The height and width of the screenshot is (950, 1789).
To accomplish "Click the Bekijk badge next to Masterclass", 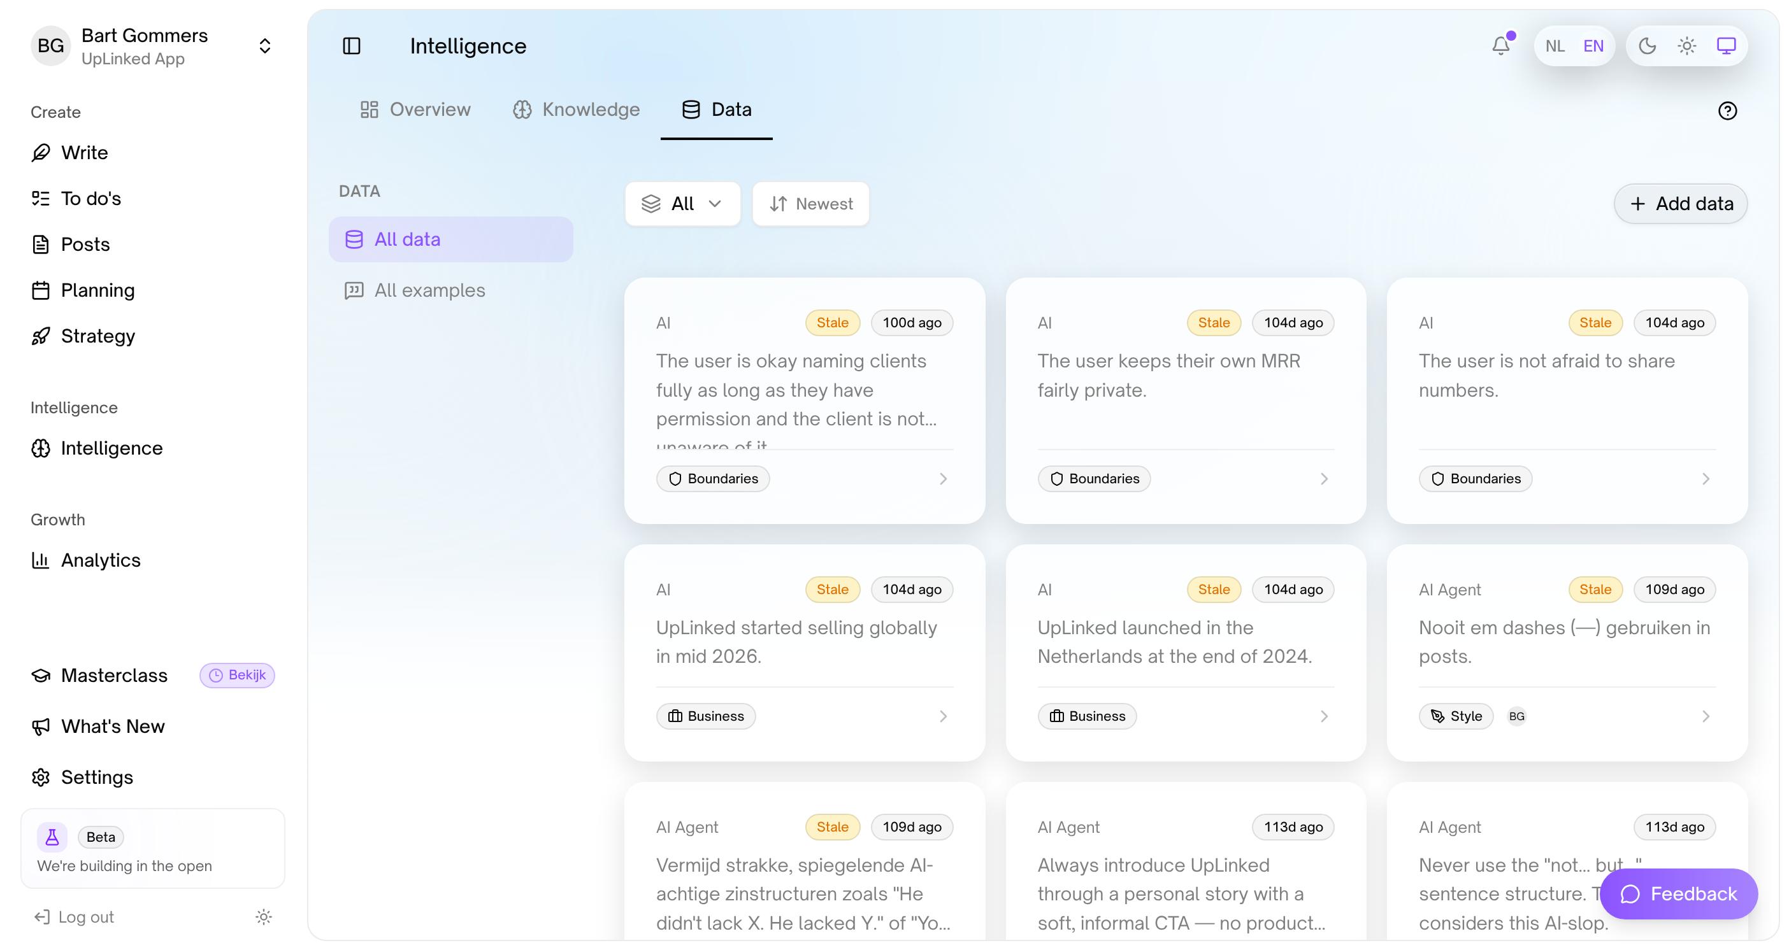I will (238, 675).
